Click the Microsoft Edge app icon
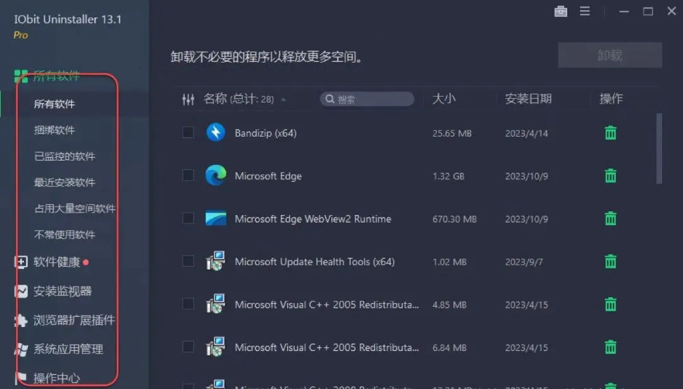683x389 pixels. coord(216,175)
